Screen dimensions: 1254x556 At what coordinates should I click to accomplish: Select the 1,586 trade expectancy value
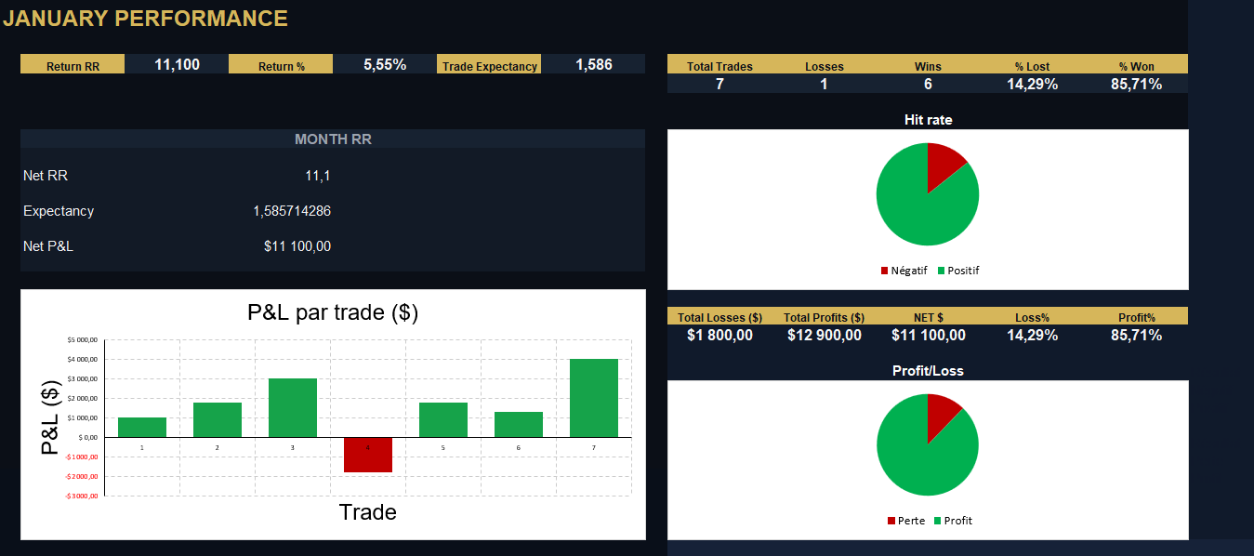[x=594, y=65]
